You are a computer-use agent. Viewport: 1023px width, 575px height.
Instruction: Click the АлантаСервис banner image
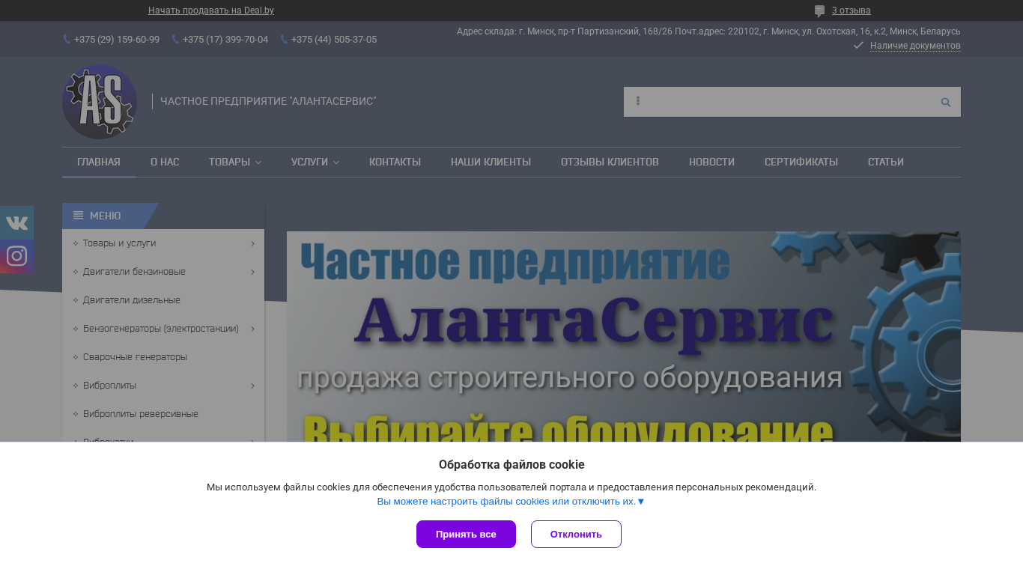click(x=624, y=336)
